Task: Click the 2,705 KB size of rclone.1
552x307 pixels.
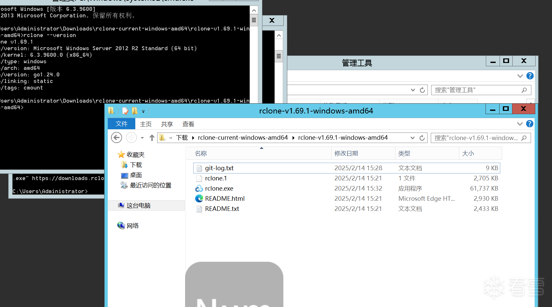Action: coord(486,178)
